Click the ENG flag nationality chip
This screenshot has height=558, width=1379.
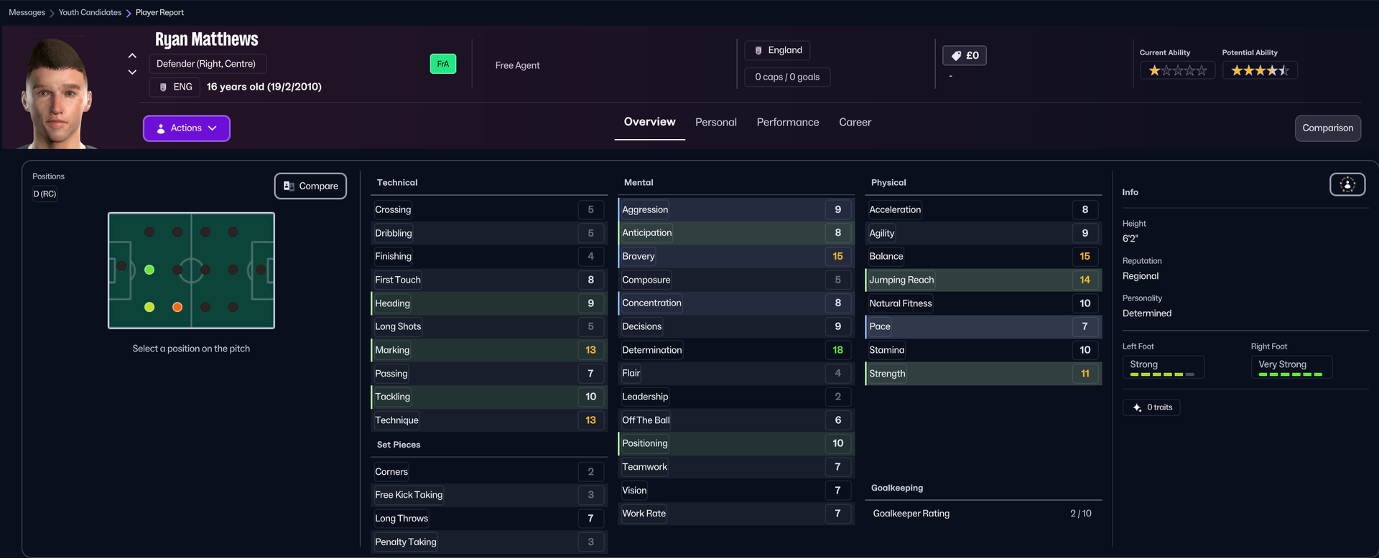coord(175,87)
